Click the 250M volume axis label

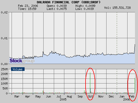click(4, 69)
